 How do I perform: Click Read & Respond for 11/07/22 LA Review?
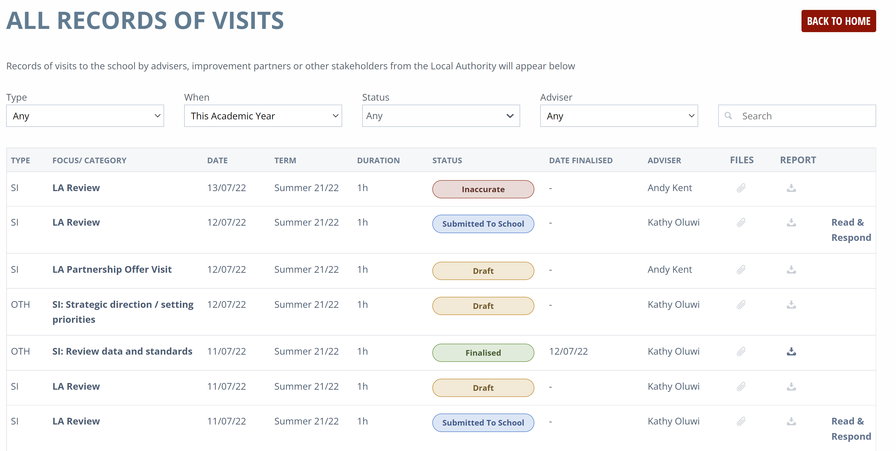point(851,429)
